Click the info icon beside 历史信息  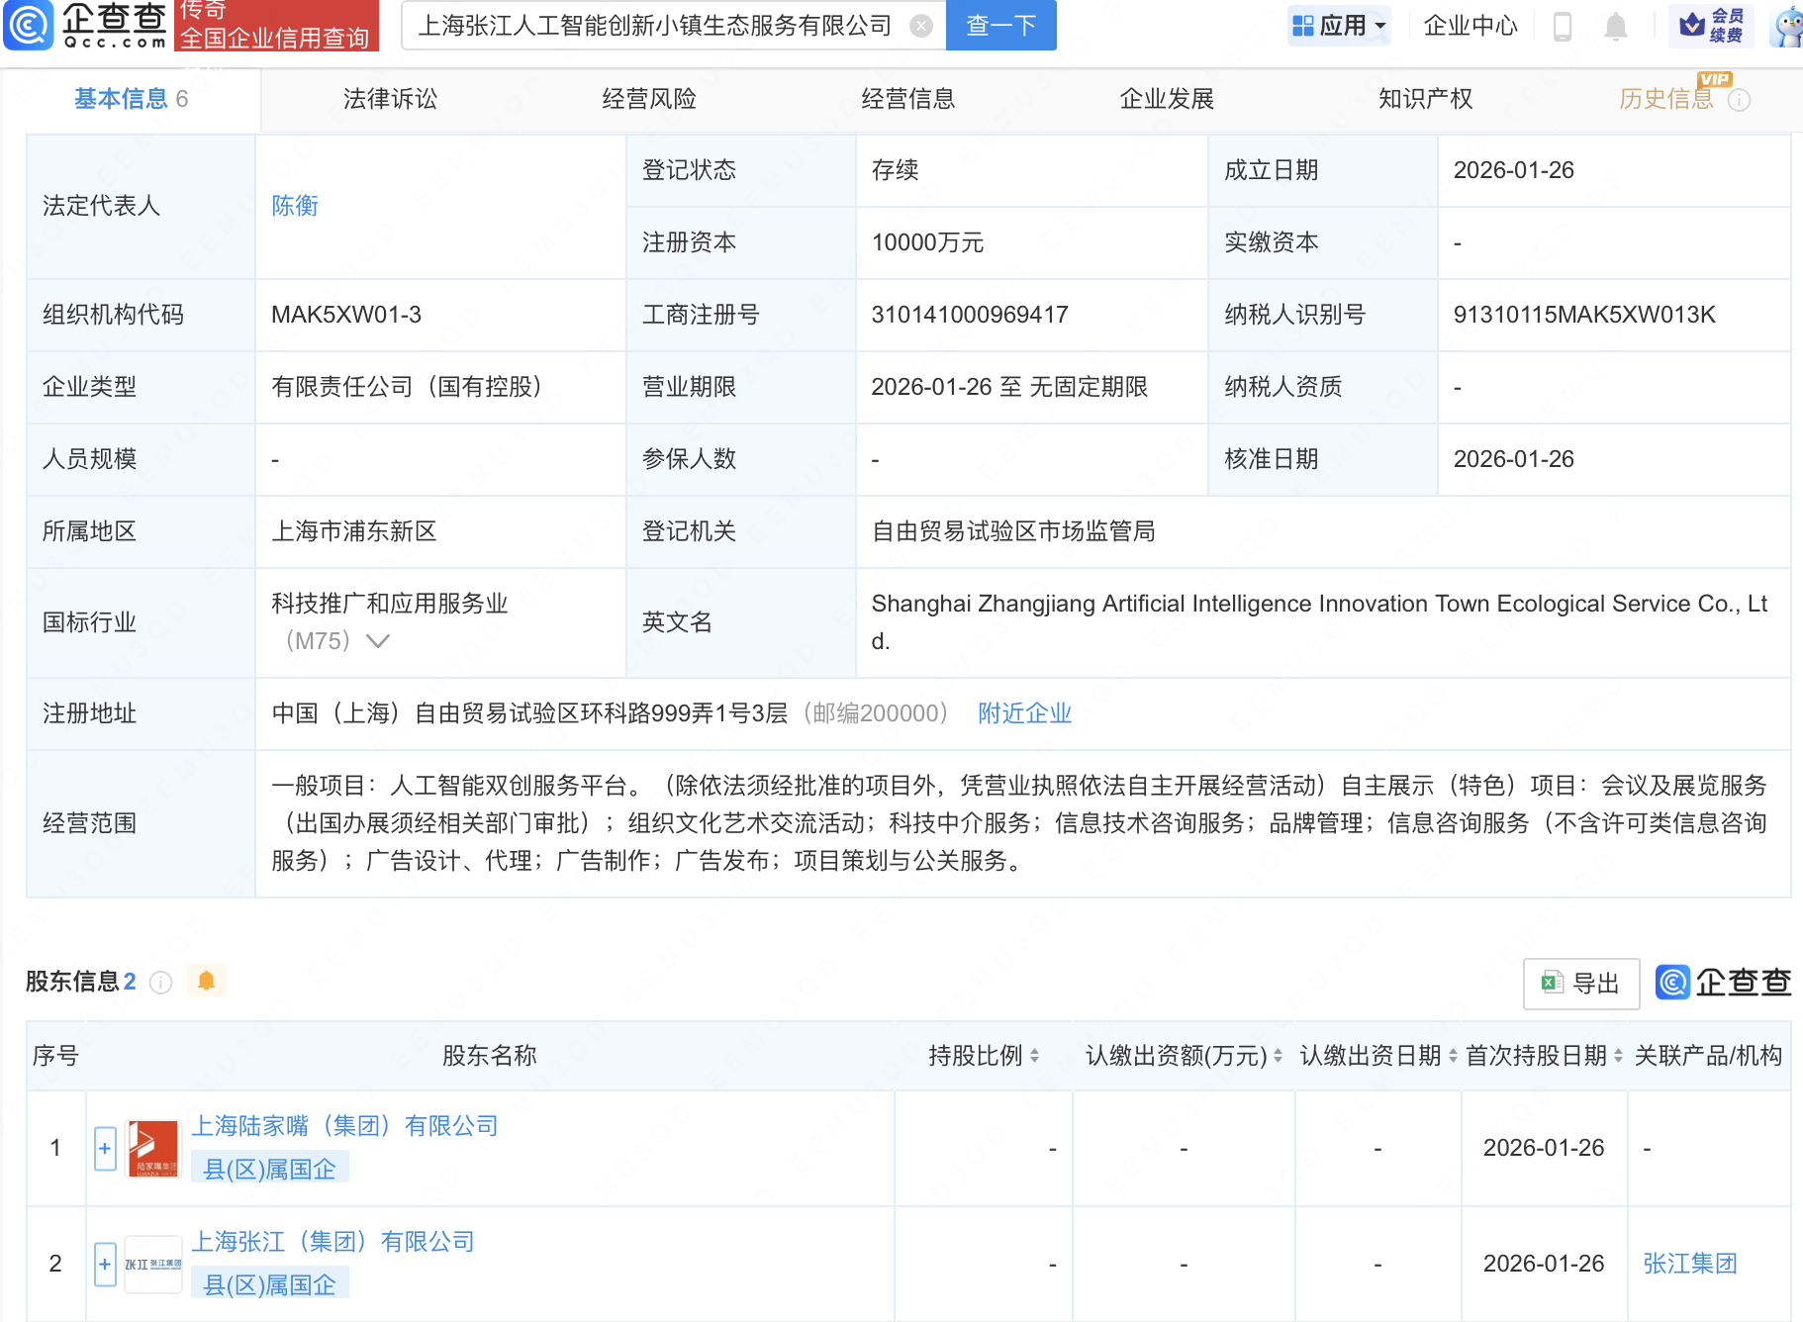pos(1739,100)
